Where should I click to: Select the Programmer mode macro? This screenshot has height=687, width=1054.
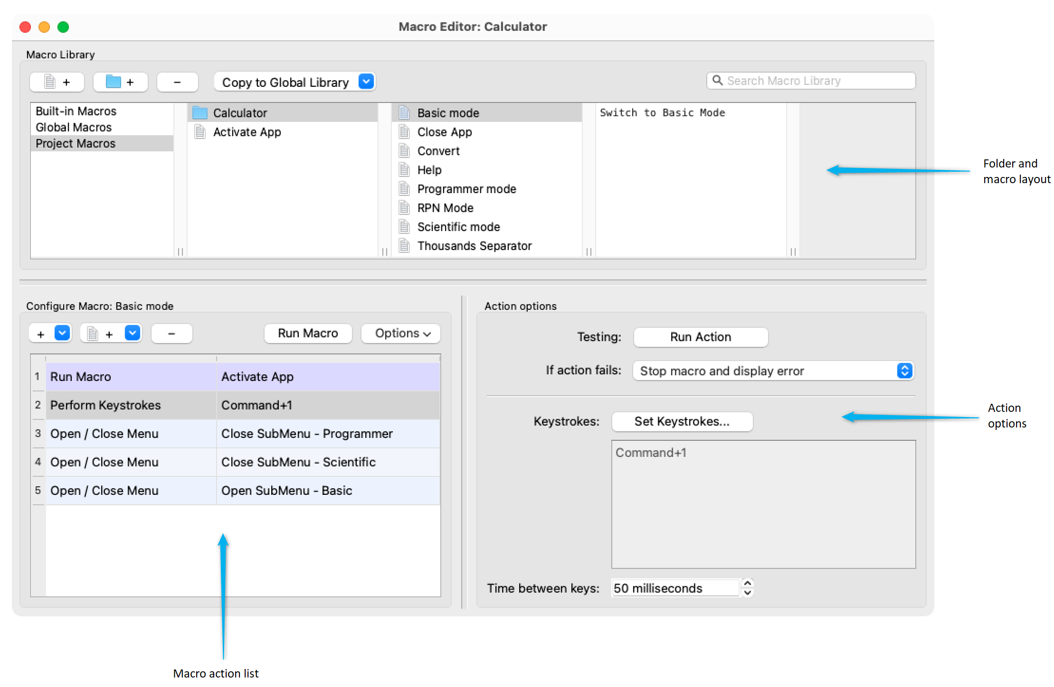(466, 189)
